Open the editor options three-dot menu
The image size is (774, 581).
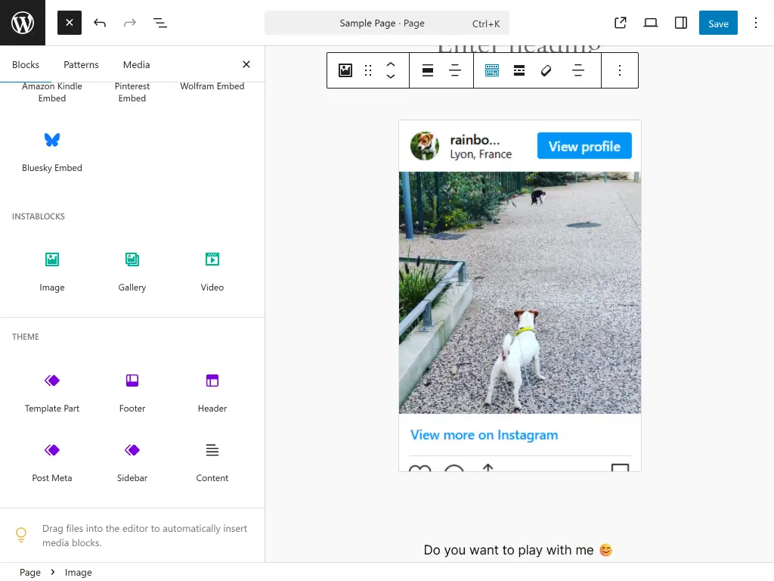point(756,23)
